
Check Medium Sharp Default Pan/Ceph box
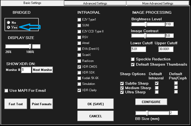point(176,87)
